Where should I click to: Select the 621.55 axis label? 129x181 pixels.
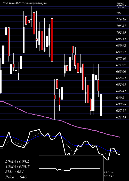(x=121, y=117)
